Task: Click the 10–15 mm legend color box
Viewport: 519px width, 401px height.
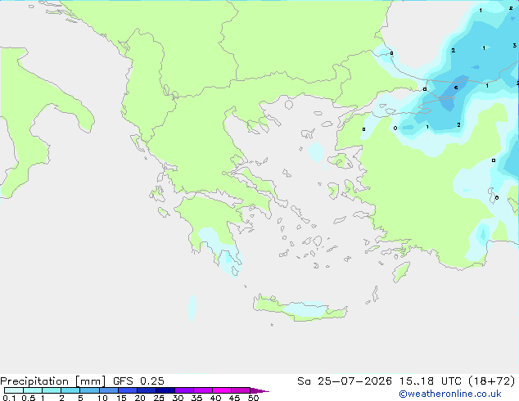Action: point(109,390)
